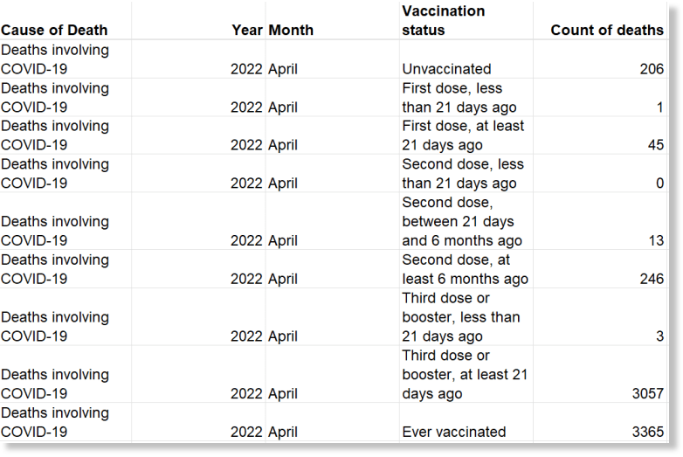Select Second dose between 21 days and 6 months
Viewport: 683px width, 457px height.
click(466, 221)
